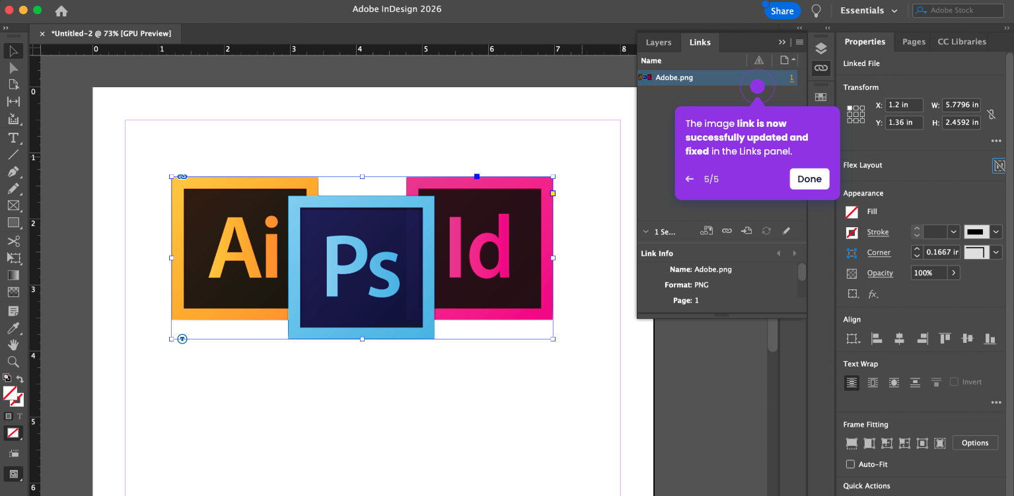Click Relink from CC Libraries icon

tap(707, 231)
